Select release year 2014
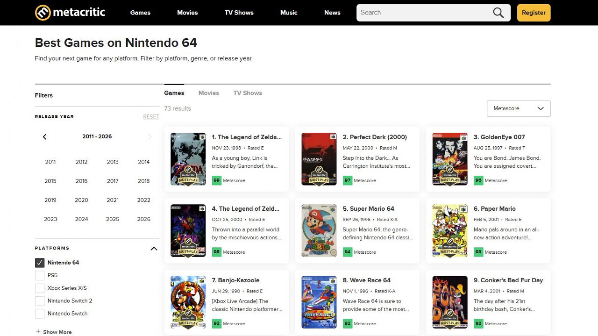The image size is (598, 336). [x=144, y=162]
